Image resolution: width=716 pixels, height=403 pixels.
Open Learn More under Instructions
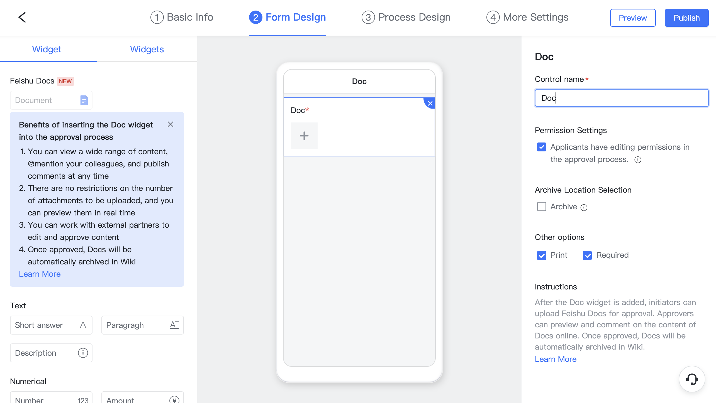[556, 359]
